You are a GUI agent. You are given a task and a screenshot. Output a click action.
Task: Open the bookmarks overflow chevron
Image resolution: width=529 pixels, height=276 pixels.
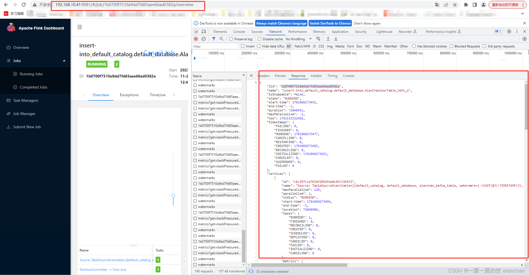coord(523,13)
